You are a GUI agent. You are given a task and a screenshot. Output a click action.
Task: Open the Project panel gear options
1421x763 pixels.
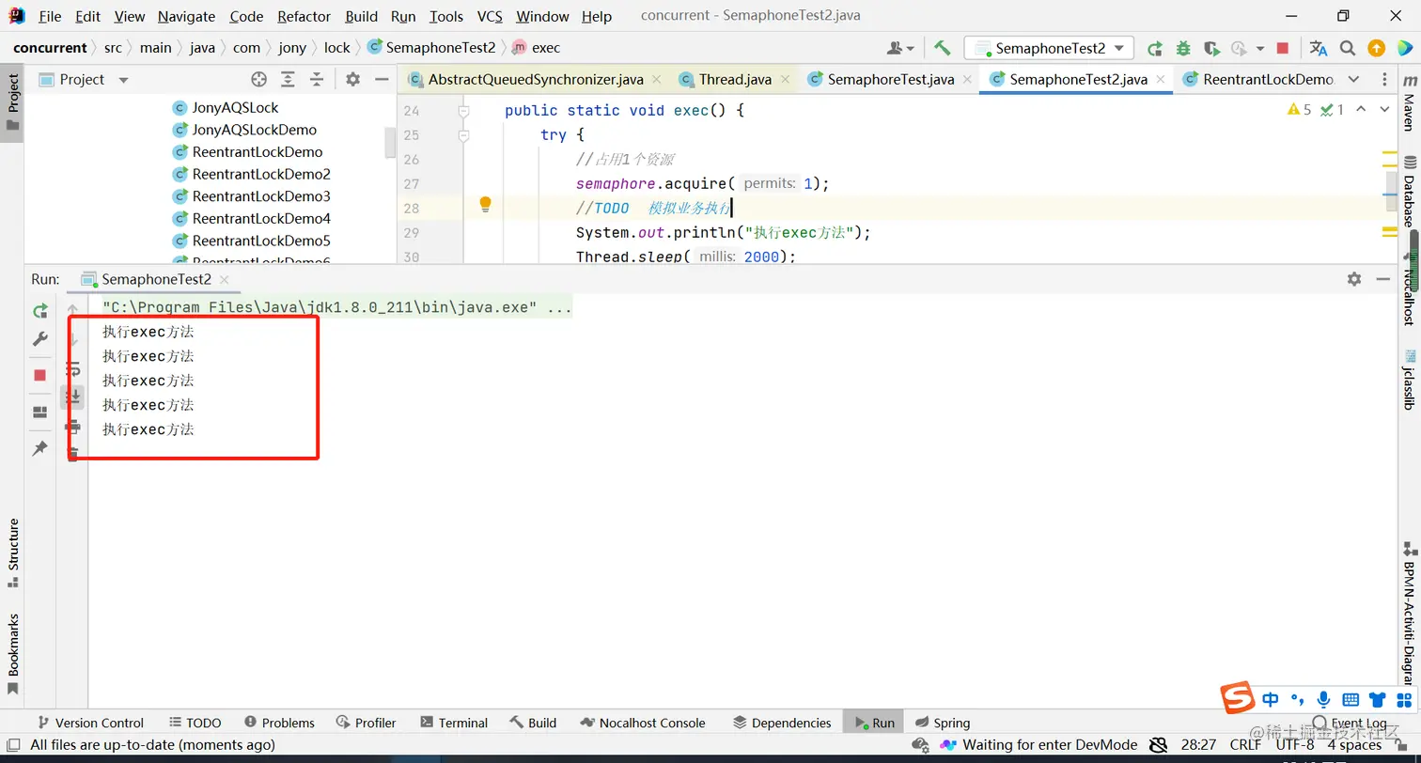(x=352, y=80)
